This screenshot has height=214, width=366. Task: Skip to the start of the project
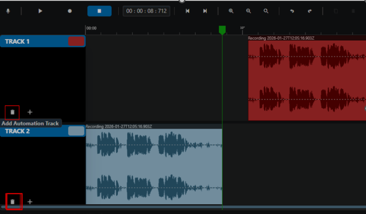click(188, 11)
